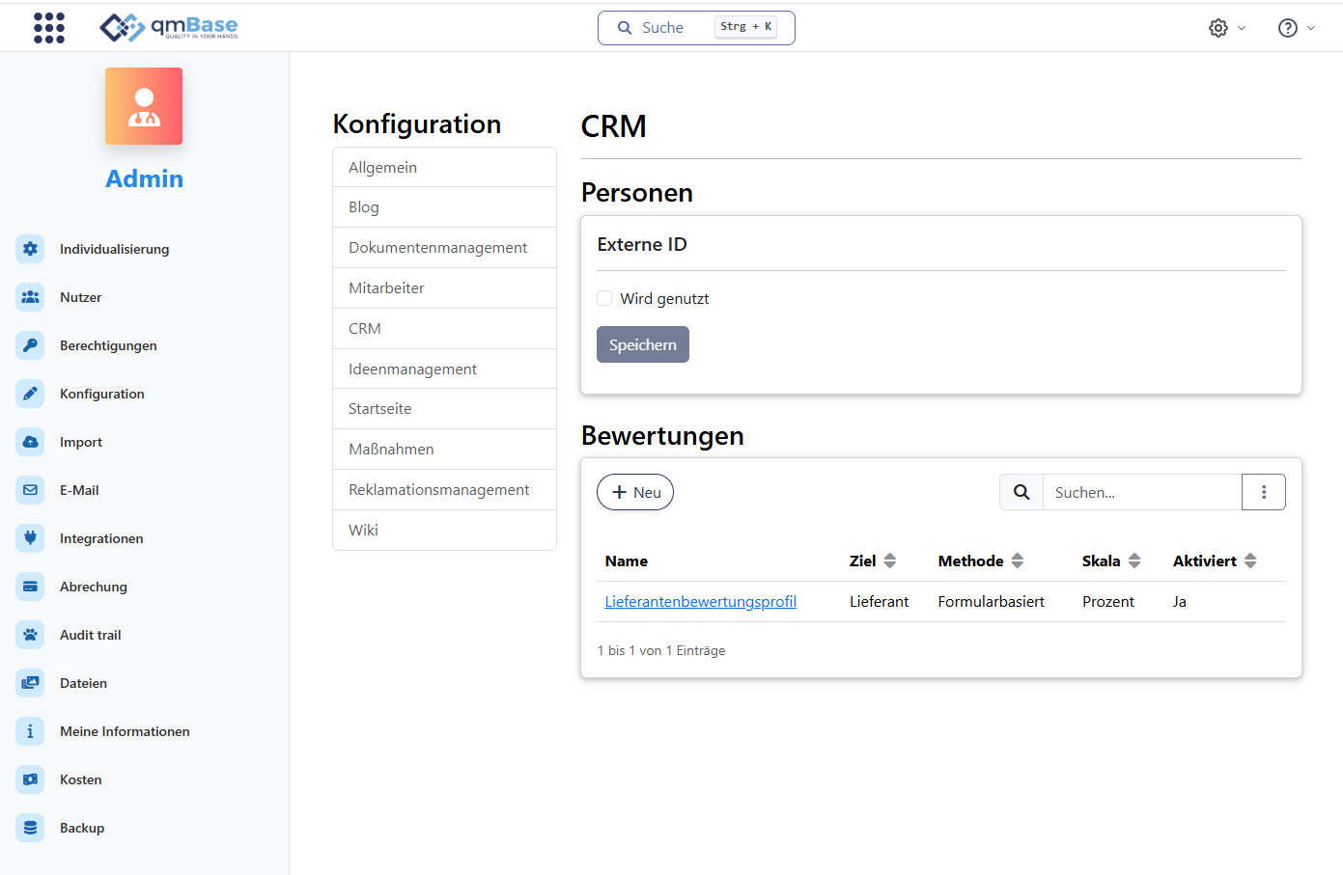The height and width of the screenshot is (875, 1343).
Task: Open Reklamationsmanagement configuration section
Action: click(x=444, y=490)
